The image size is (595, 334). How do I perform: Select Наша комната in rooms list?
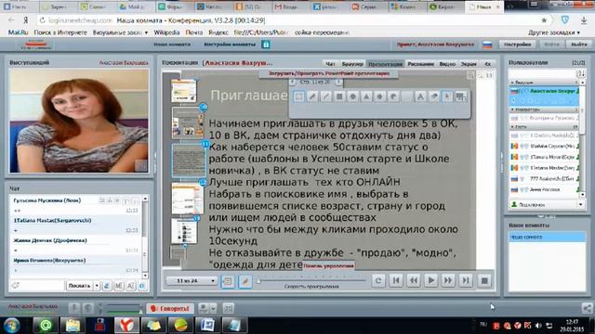547,238
